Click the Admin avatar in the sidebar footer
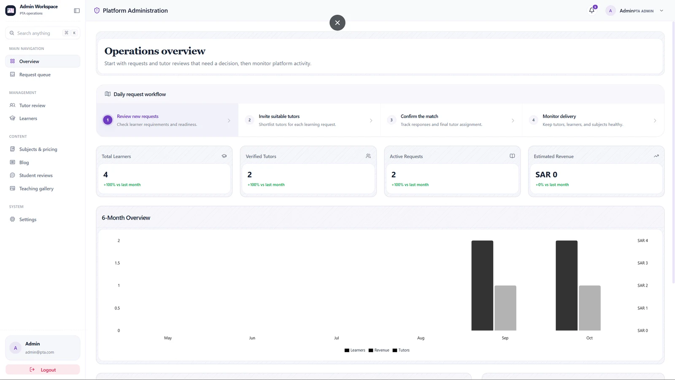This screenshot has height=380, width=675. click(x=15, y=348)
